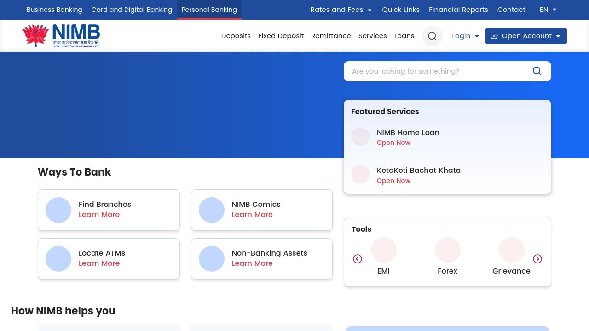
Task: Click Learn More under NIMB Comics
Action: click(x=252, y=215)
